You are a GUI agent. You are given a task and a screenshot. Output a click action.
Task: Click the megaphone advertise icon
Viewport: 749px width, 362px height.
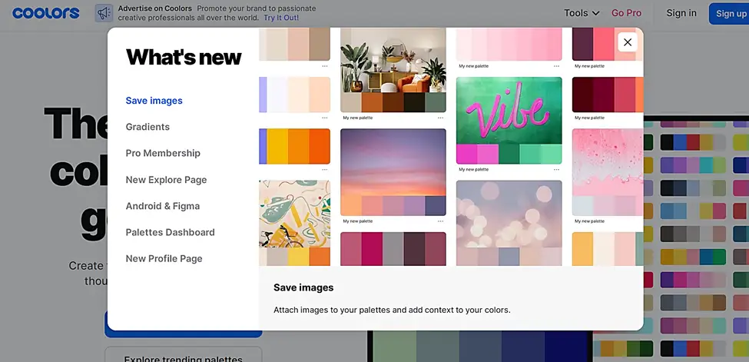(104, 13)
